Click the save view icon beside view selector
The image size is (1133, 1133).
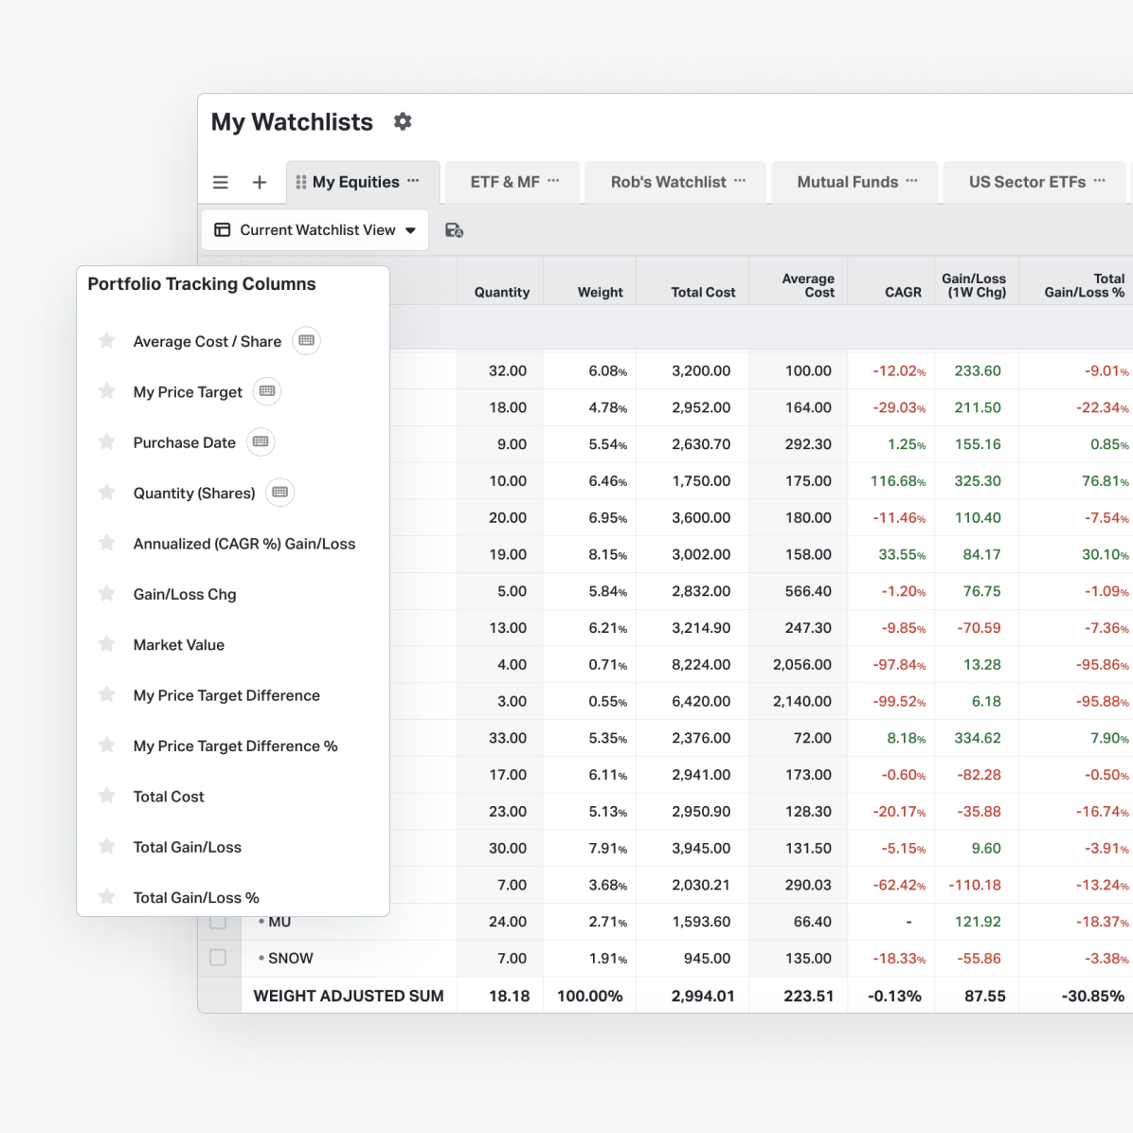click(x=454, y=230)
